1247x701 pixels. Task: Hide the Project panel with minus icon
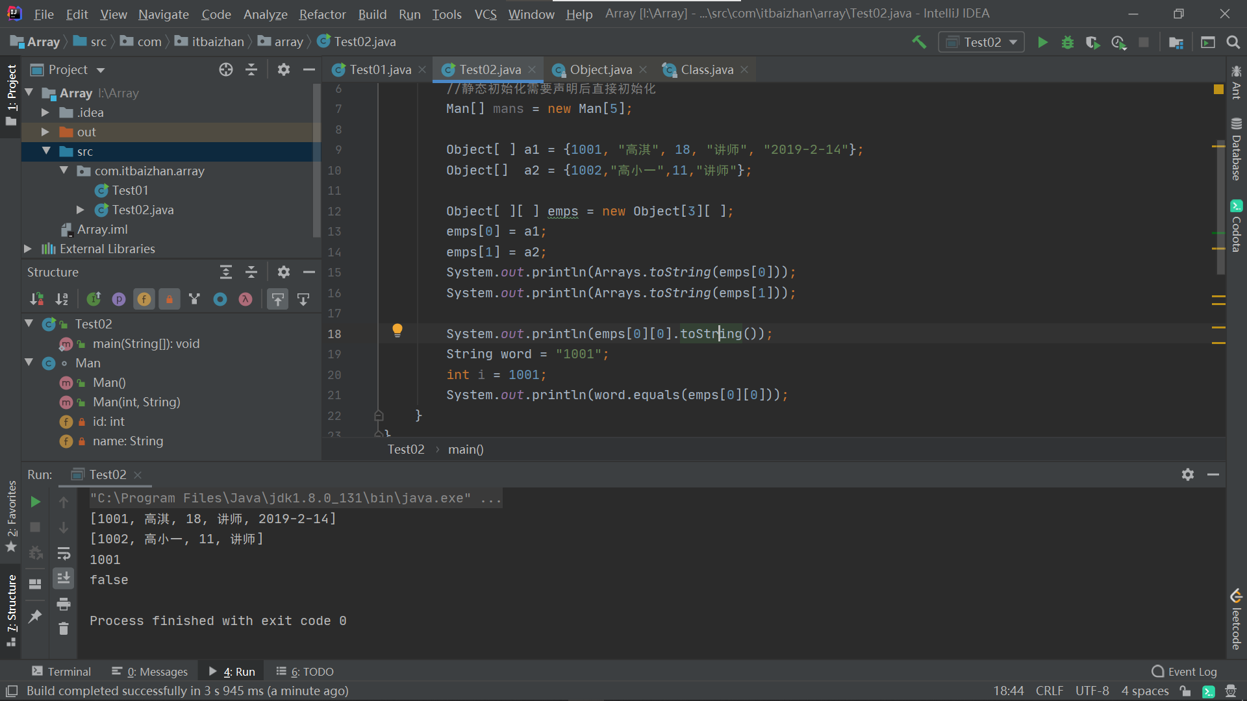[309, 69]
